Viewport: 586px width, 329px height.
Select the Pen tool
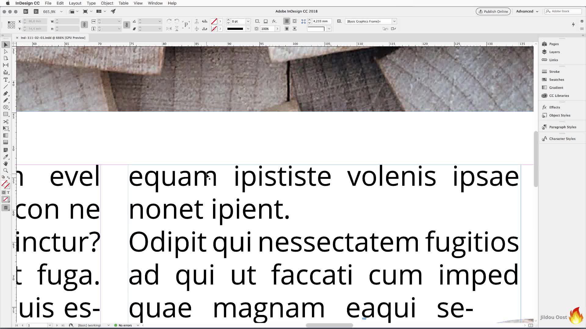point(5,94)
